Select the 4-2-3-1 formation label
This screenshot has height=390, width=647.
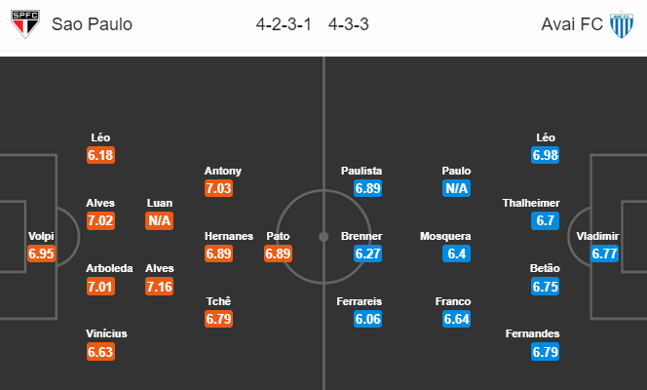point(284,24)
